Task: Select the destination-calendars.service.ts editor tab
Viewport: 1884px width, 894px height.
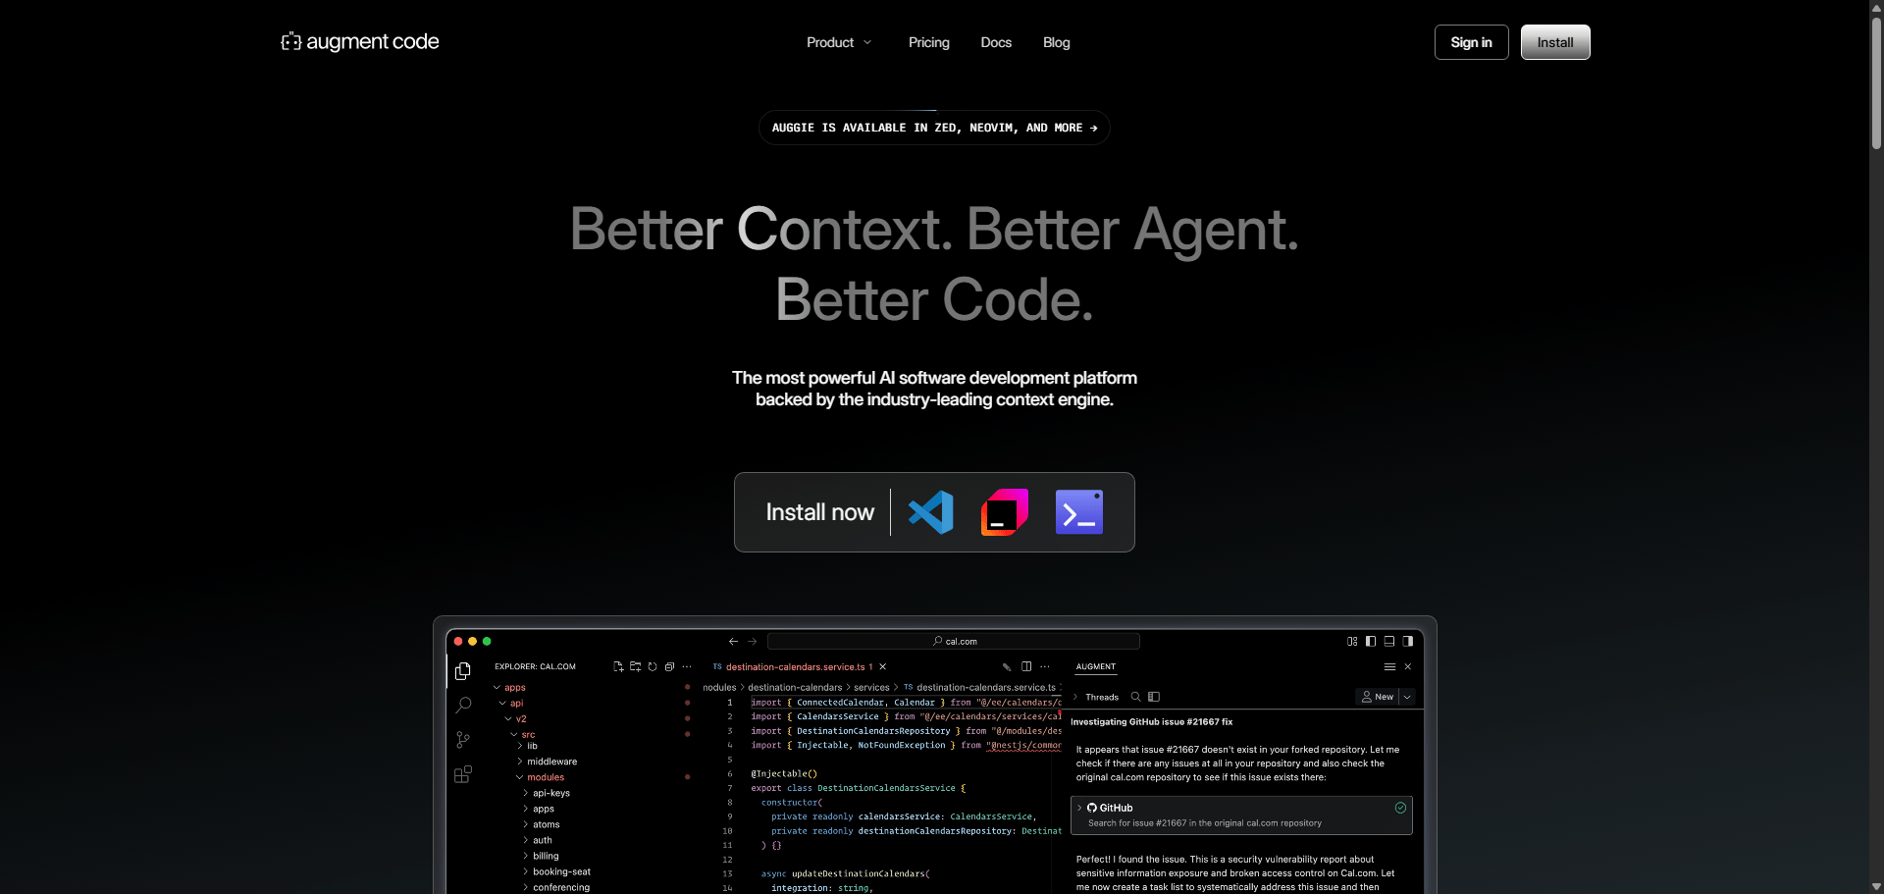Action: (x=795, y=667)
